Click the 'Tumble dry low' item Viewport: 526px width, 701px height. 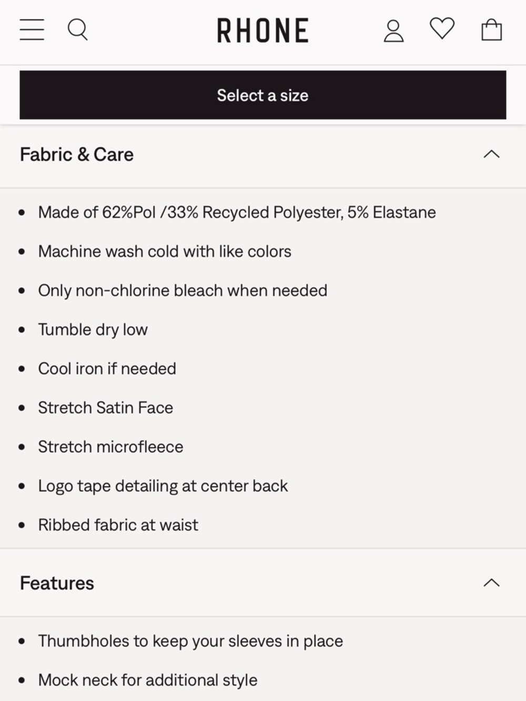coord(93,330)
